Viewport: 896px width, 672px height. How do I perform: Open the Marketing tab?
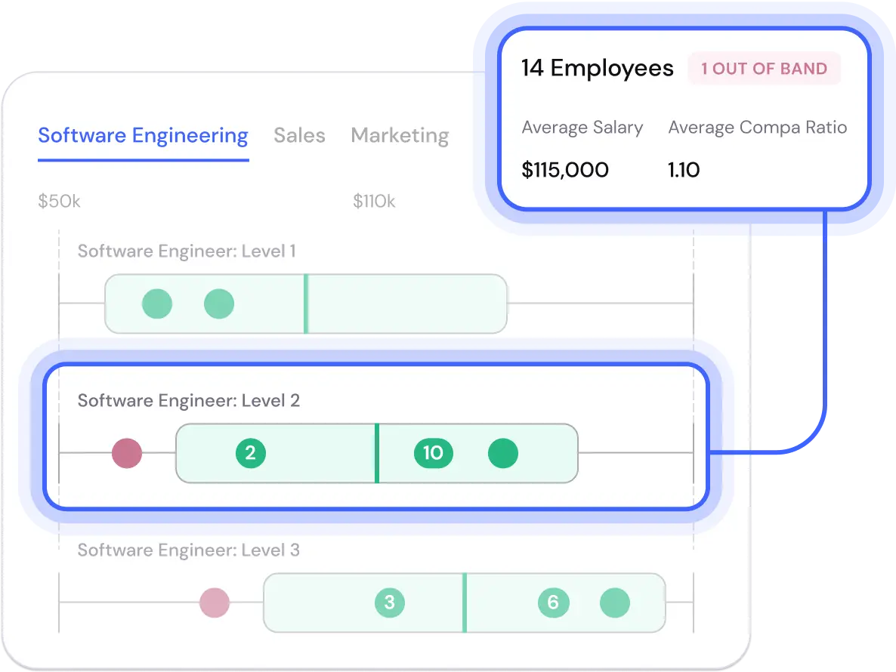(400, 135)
